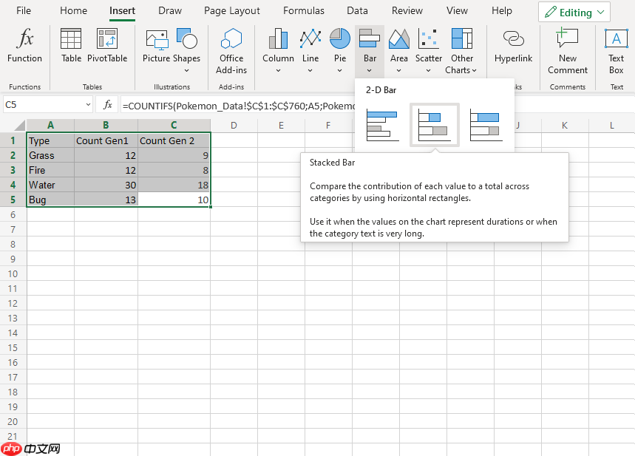Click the Fire Gen 2 count cell 8
The width and height of the screenshot is (635, 456).
[174, 170]
